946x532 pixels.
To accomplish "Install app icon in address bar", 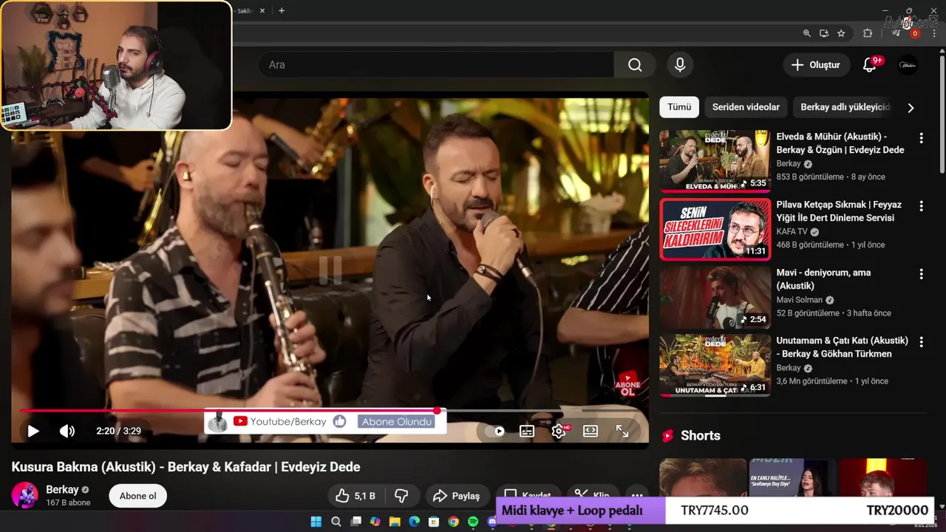I will tap(824, 33).
